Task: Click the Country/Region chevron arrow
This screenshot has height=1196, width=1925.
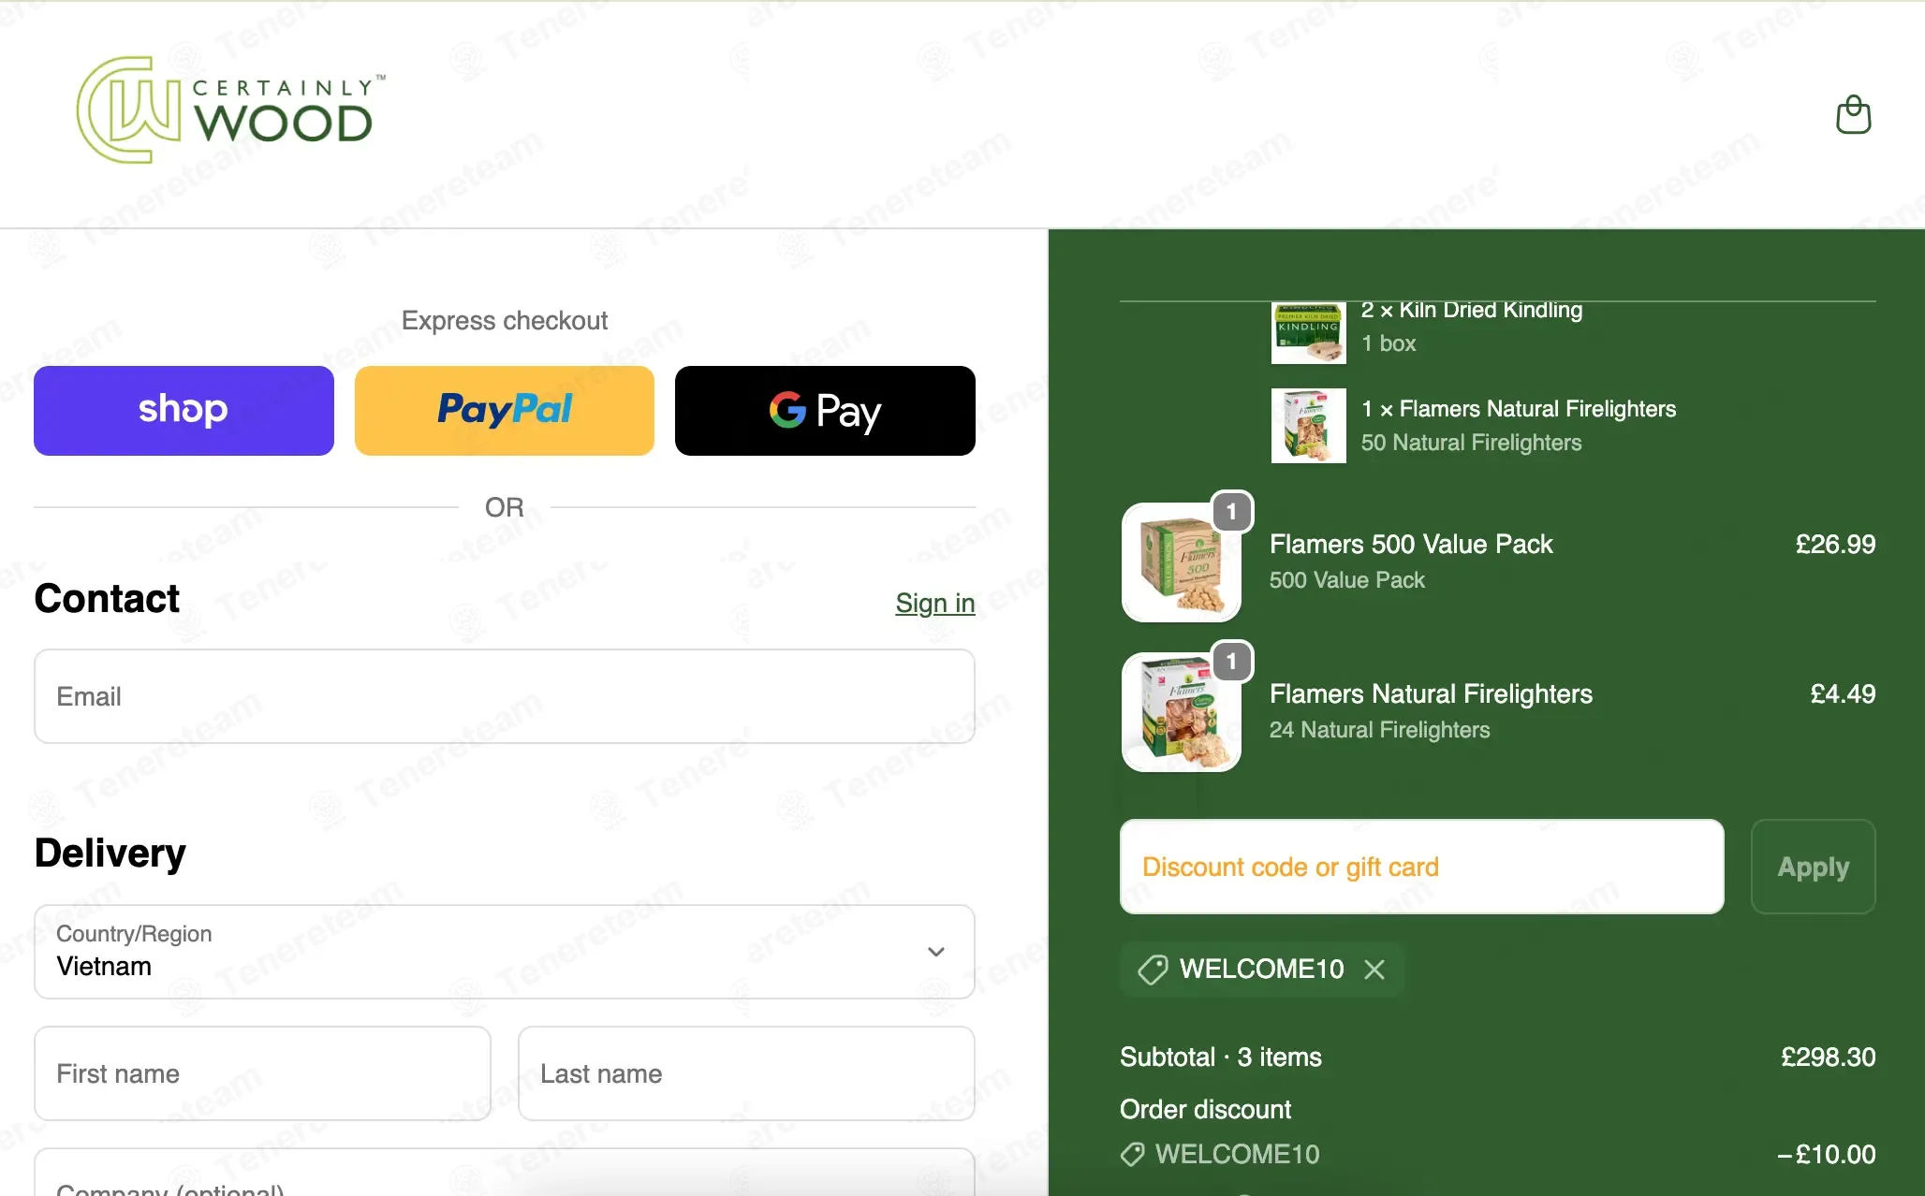Action: (936, 952)
